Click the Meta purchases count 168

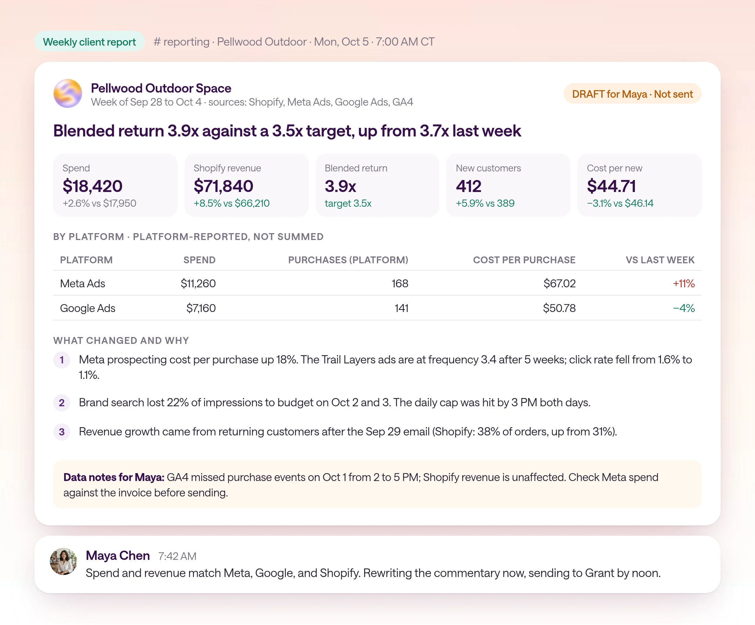click(400, 284)
